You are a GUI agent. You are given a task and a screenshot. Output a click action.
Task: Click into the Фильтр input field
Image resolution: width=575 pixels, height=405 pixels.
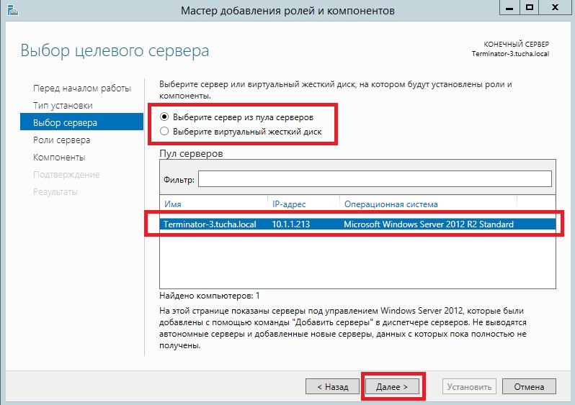[x=375, y=178]
